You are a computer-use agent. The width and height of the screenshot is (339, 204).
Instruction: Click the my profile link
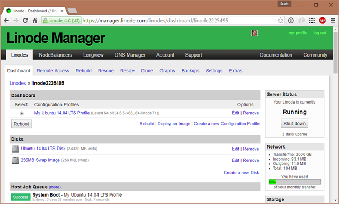298,33
